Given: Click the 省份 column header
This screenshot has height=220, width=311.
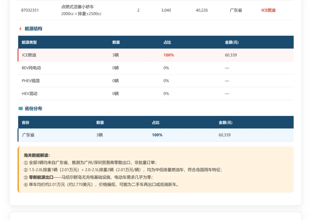Looking at the screenshot, I should pos(25,123).
